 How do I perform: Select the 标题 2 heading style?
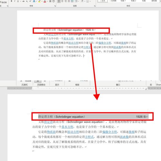[x=133, y=1]
